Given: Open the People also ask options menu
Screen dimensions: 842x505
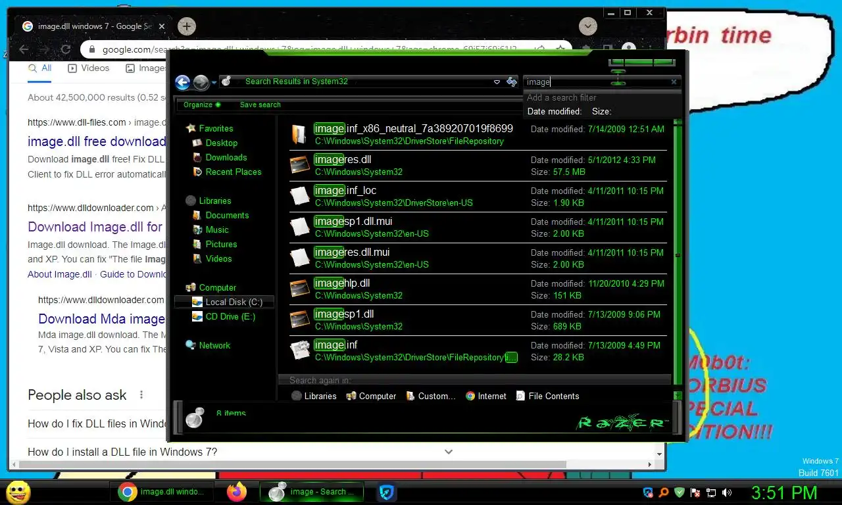Looking at the screenshot, I should tap(141, 395).
